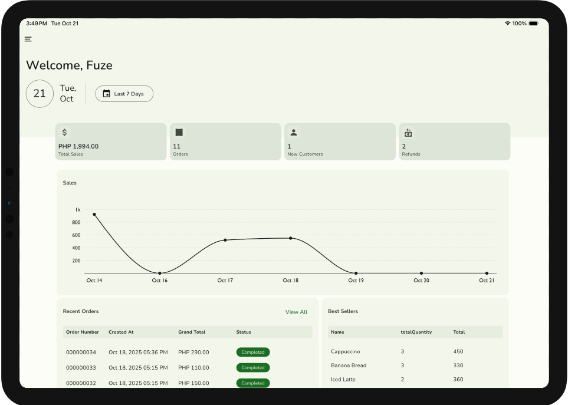The height and width of the screenshot is (405, 568).
Task: Click the Oct 18 sales data point
Action: [x=291, y=238]
